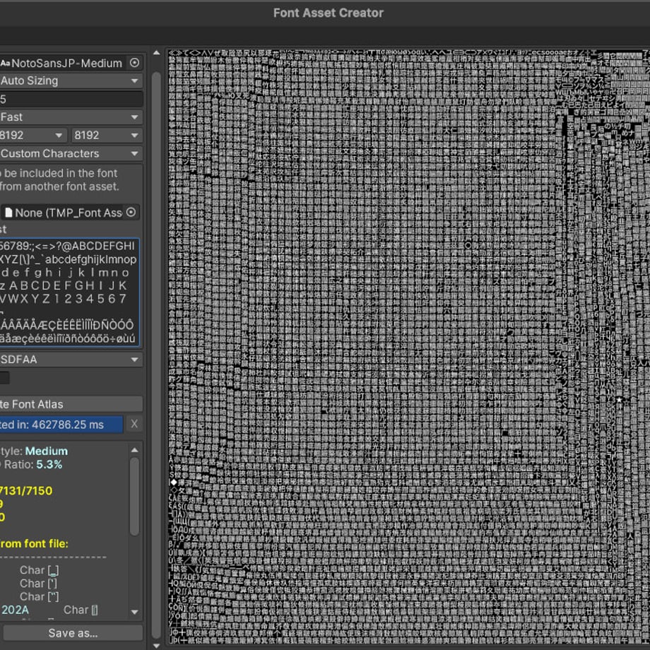Click the output log scroll-down arrow
This screenshot has width=650, height=650.
click(134, 612)
